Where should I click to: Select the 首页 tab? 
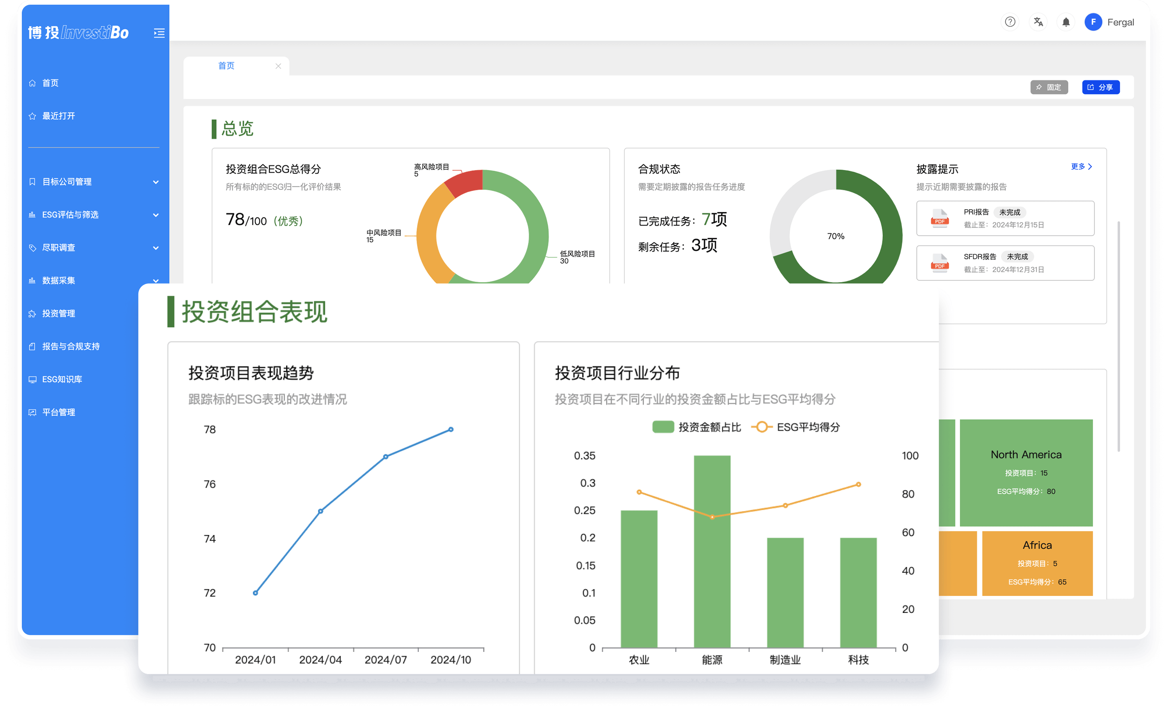[226, 66]
